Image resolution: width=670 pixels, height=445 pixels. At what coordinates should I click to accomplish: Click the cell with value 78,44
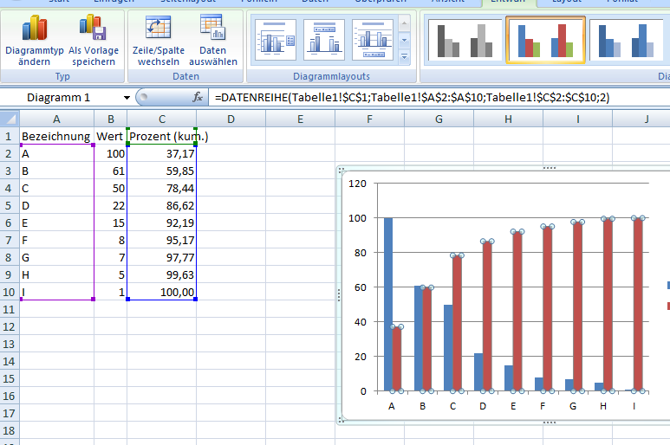[x=162, y=188]
